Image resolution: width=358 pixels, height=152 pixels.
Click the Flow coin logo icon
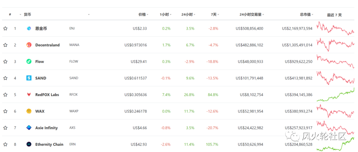coord(29,62)
